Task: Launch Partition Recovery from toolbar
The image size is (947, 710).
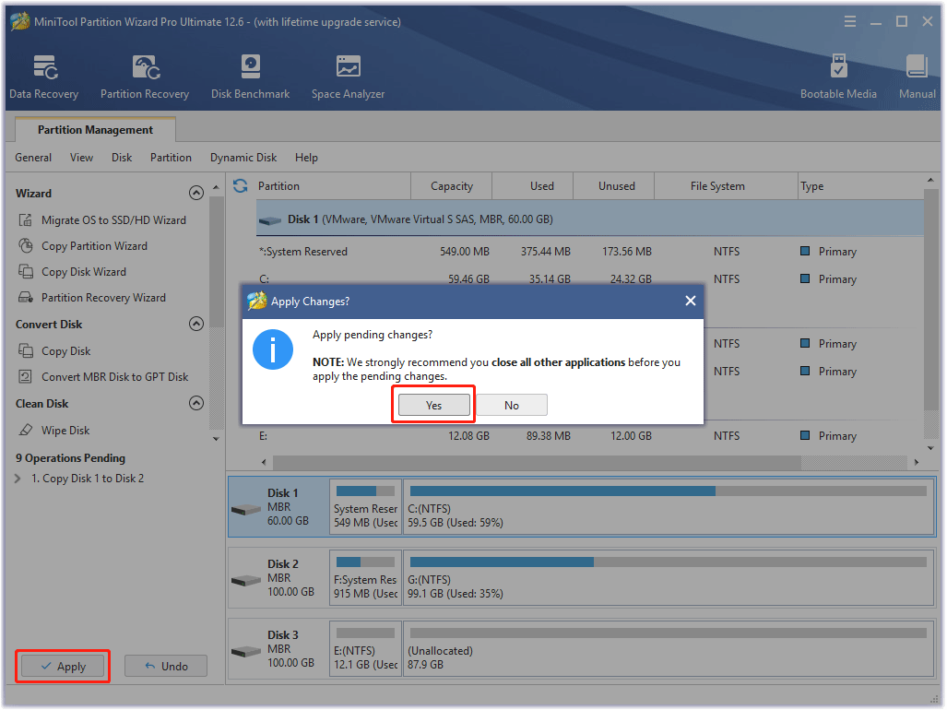Action: 145,77
